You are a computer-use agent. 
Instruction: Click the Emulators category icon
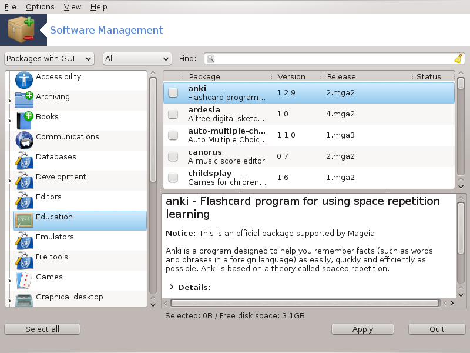point(24,240)
